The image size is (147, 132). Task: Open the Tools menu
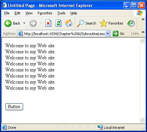click(x=61, y=13)
